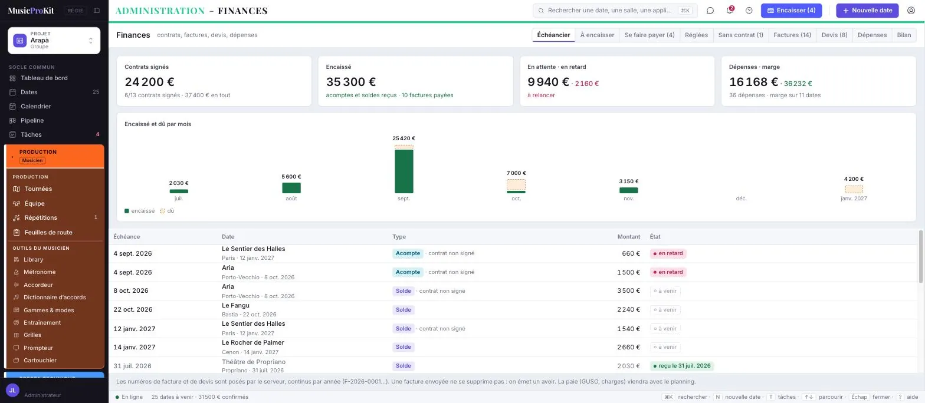Switch to the Échéancier tab

pos(553,35)
